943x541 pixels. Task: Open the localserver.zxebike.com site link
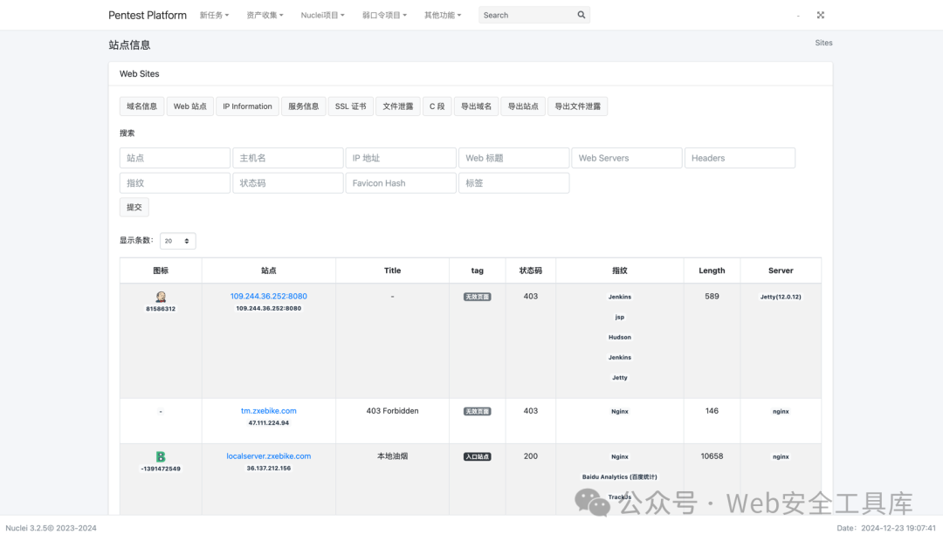(x=269, y=456)
